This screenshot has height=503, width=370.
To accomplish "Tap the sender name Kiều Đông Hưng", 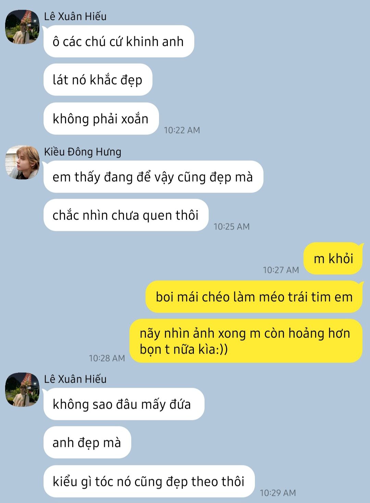I will pos(83,151).
